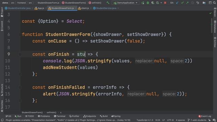Commit changes using the green checkmark icon
Viewport: 217px width, 122px height.
[x=182, y=3]
